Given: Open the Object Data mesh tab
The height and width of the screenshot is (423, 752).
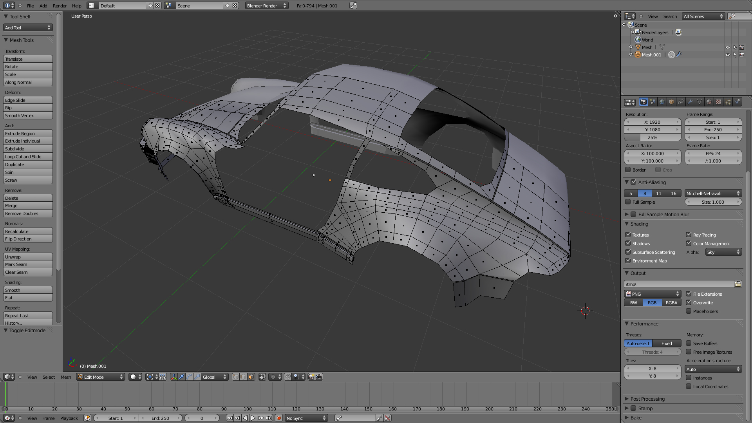Looking at the screenshot, I should (700, 102).
